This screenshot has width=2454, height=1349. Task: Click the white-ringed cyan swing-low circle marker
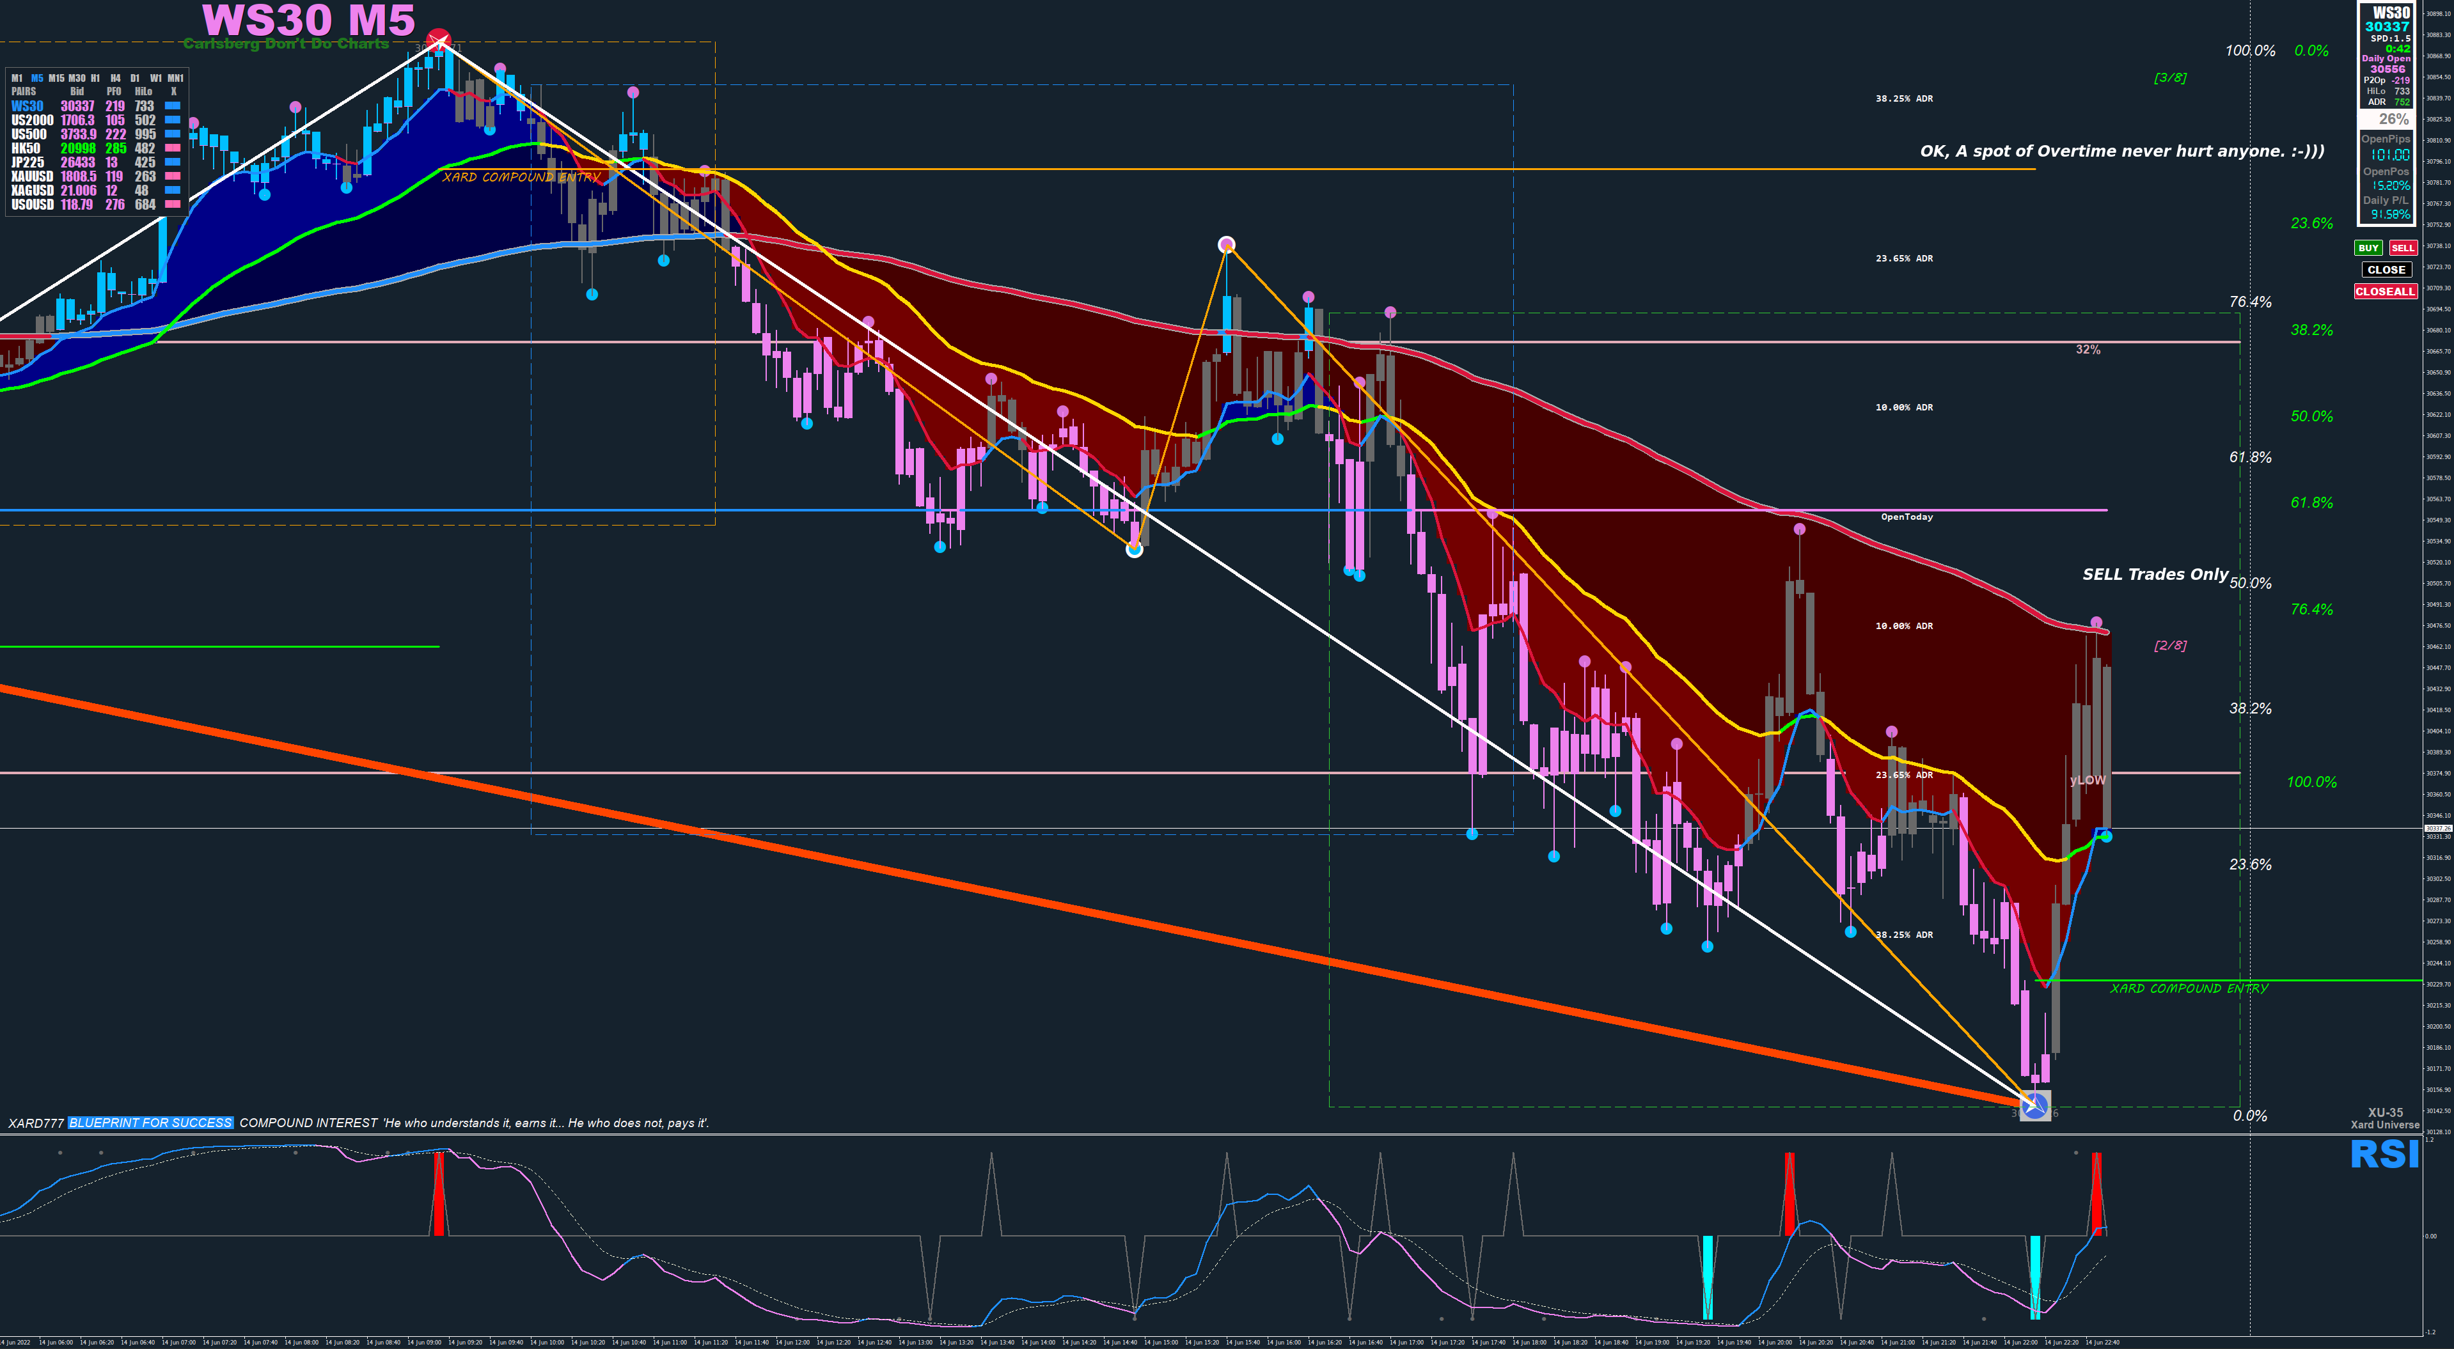(x=1134, y=549)
